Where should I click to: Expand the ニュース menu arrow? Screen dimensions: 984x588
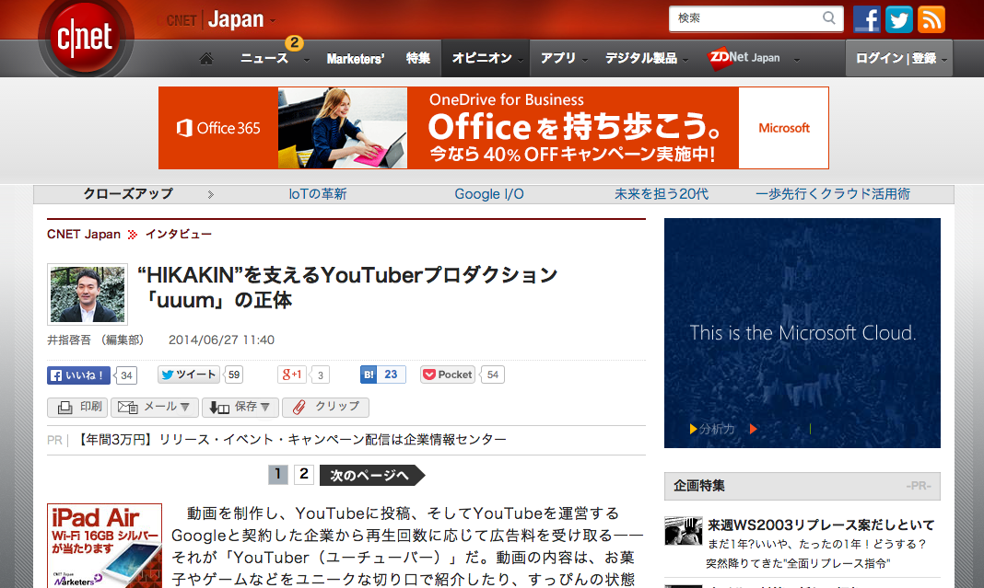[x=306, y=60]
